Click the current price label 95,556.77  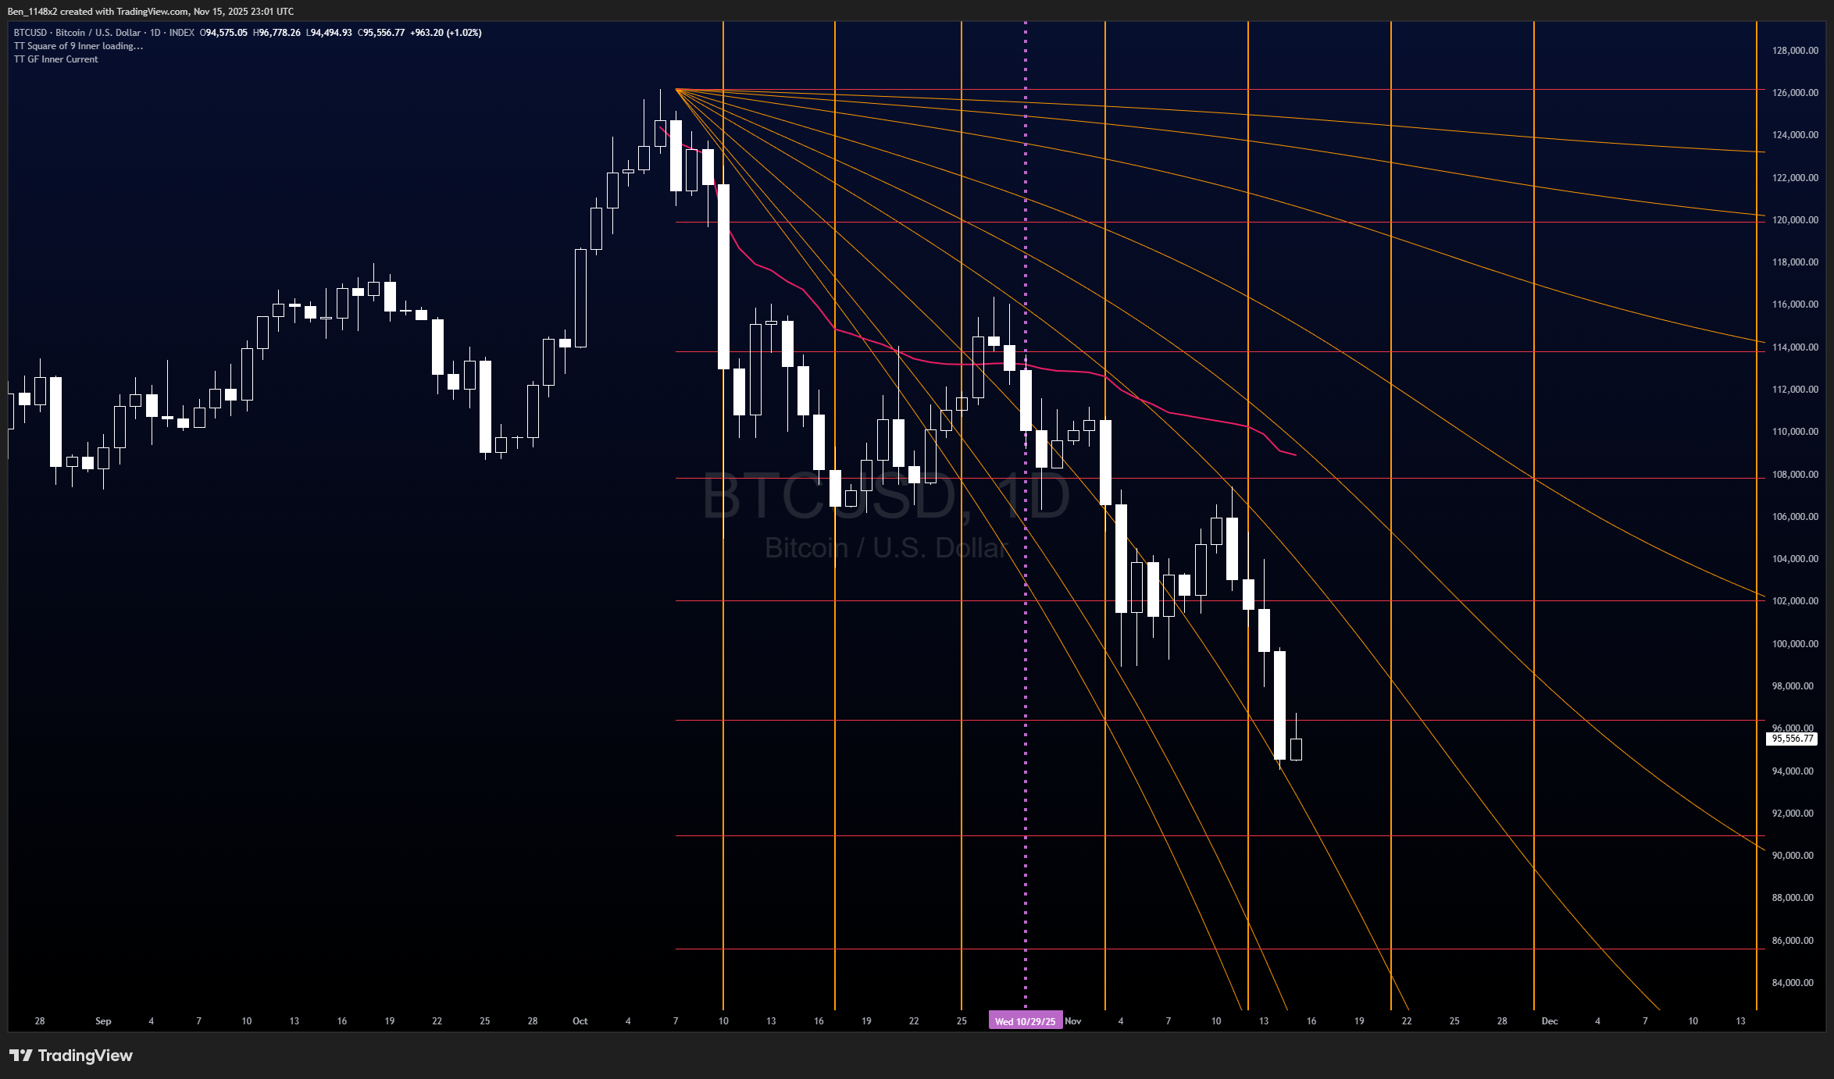(x=1792, y=739)
